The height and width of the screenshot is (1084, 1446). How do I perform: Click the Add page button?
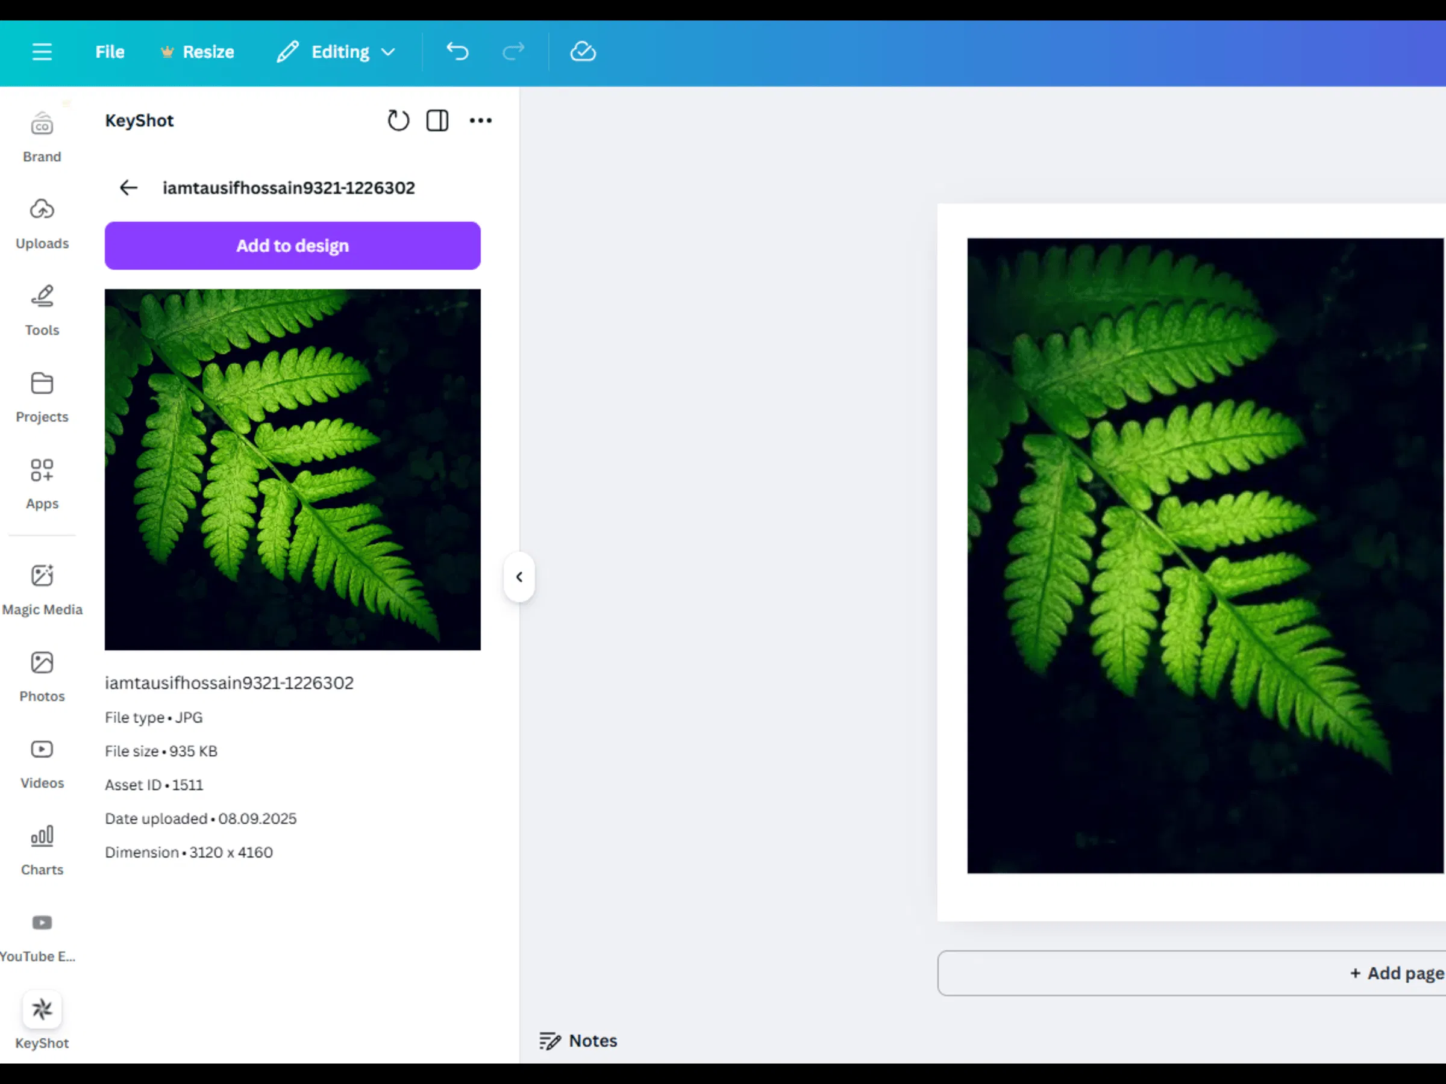pyautogui.click(x=1191, y=973)
